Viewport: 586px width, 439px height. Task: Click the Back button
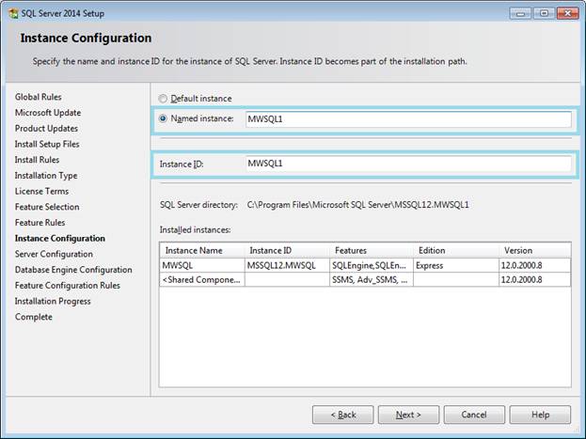coord(342,415)
